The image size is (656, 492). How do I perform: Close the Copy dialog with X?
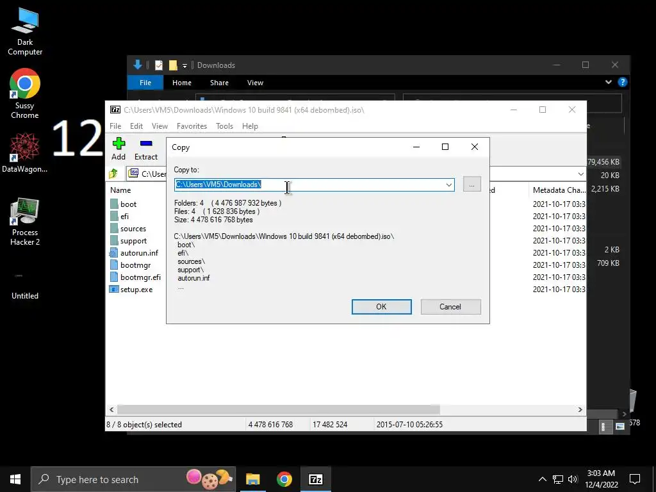pyautogui.click(x=475, y=147)
